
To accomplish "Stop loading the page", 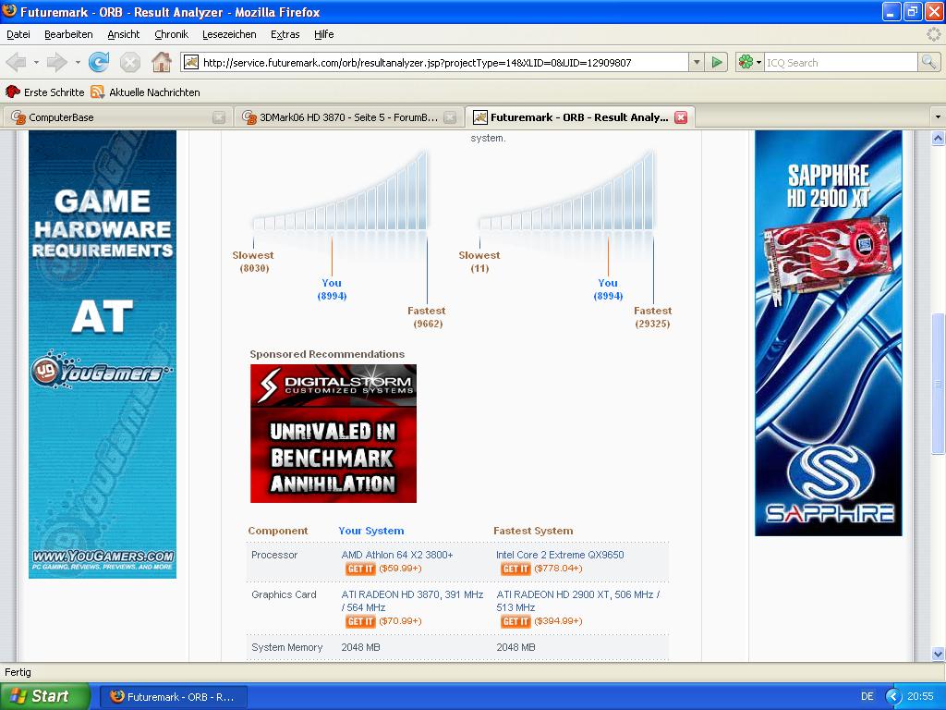I will 129,62.
